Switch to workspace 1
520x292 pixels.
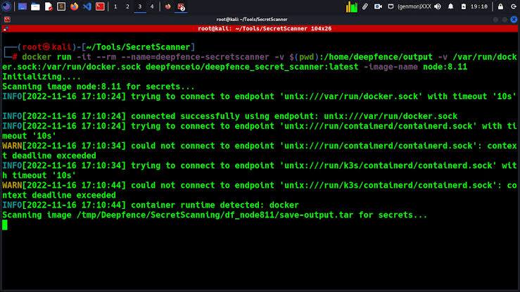tap(115, 6)
